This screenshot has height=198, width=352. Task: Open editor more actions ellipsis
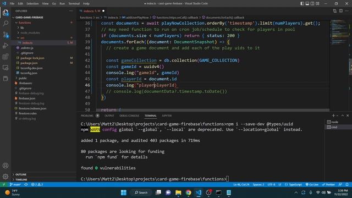tap(347, 11)
